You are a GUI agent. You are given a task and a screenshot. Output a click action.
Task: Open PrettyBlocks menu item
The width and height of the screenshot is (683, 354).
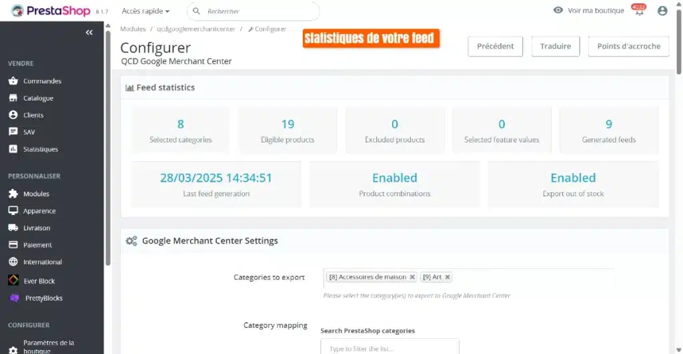point(43,298)
